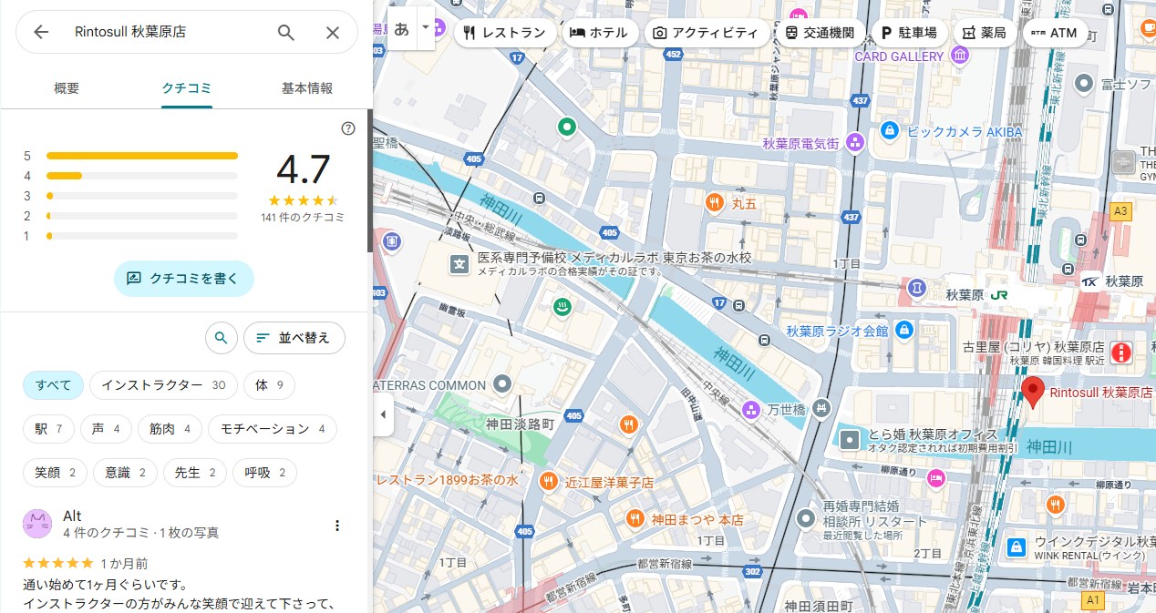The height and width of the screenshot is (613, 1156).
Task: Open the rating help question mark icon
Action: pyautogui.click(x=347, y=128)
